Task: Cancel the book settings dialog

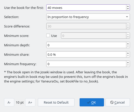Action: (118, 102)
